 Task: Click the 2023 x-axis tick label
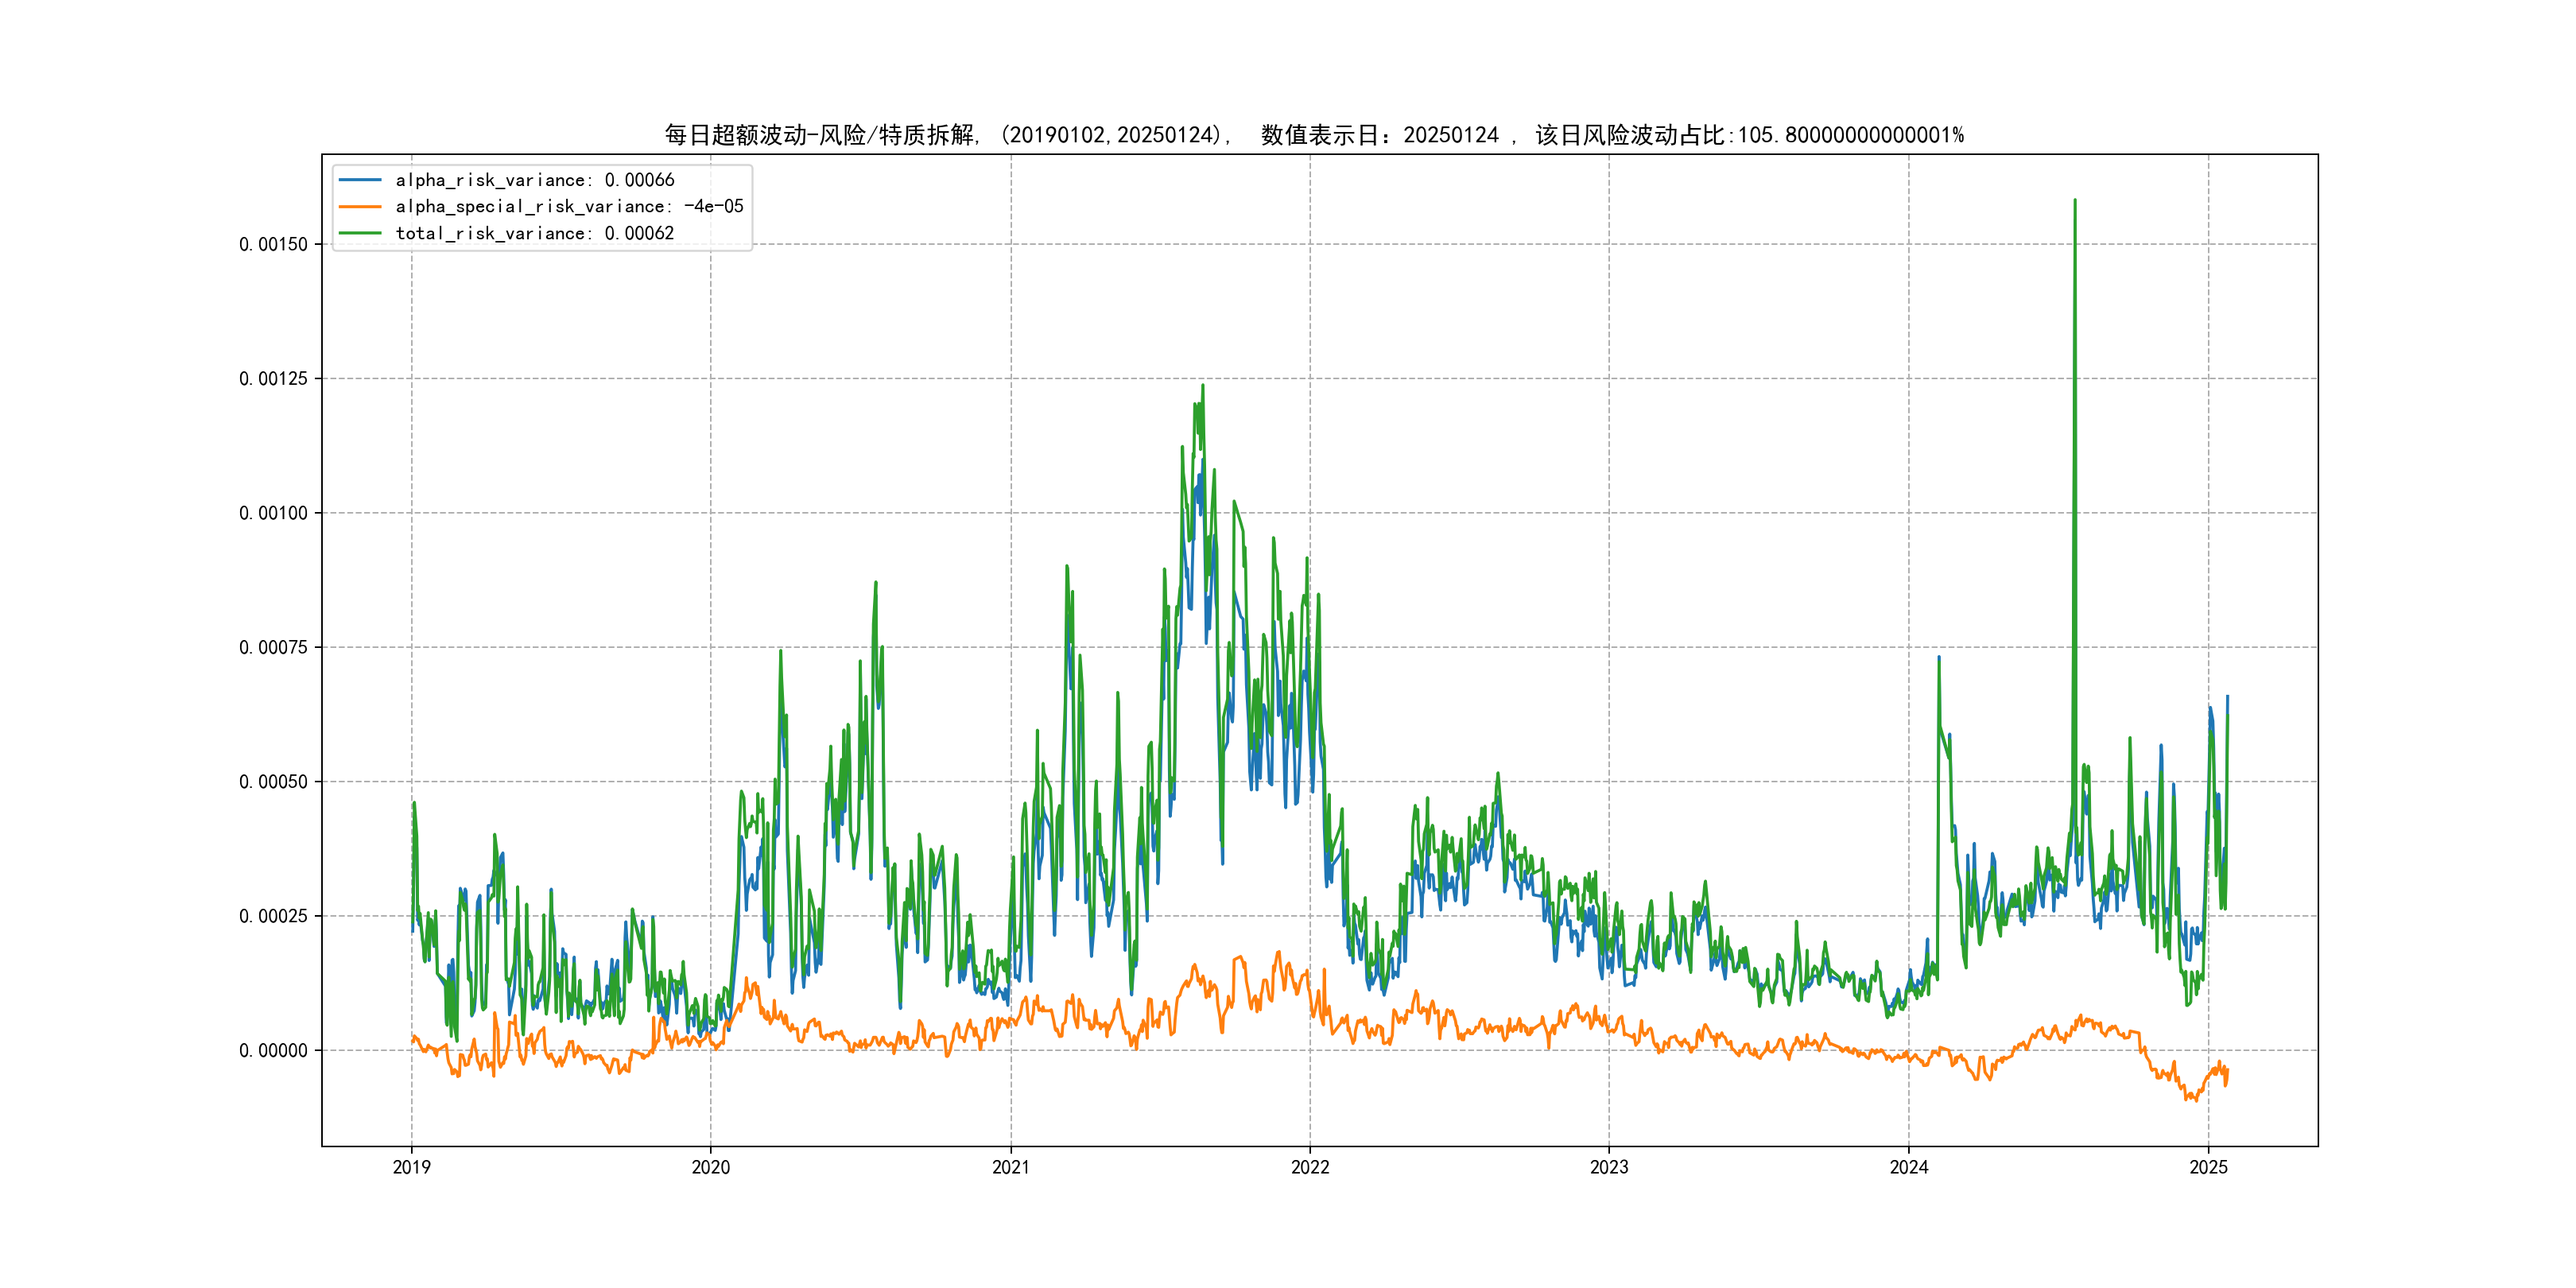coord(1609,1167)
